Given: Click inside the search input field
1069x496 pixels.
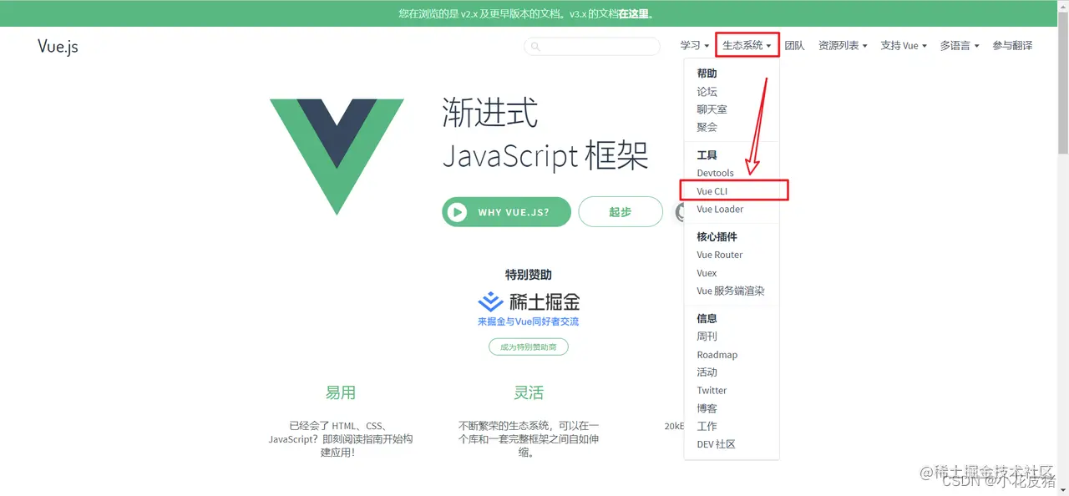Looking at the screenshot, I should click(593, 46).
